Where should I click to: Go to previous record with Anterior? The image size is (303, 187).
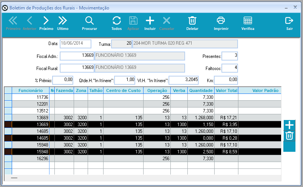pyautogui.click(x=29, y=23)
